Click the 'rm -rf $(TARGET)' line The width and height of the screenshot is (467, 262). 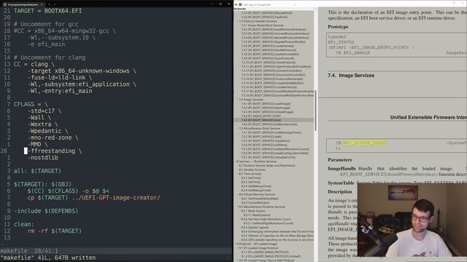(55, 231)
